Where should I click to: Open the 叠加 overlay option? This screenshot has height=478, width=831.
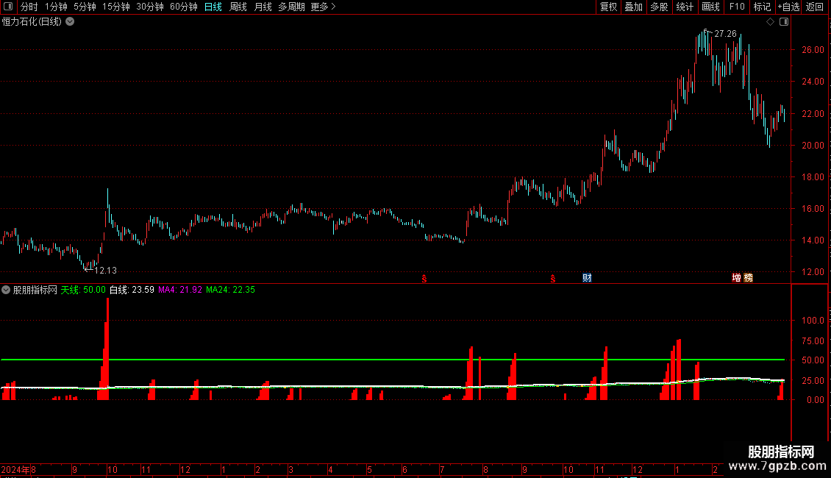[633, 7]
